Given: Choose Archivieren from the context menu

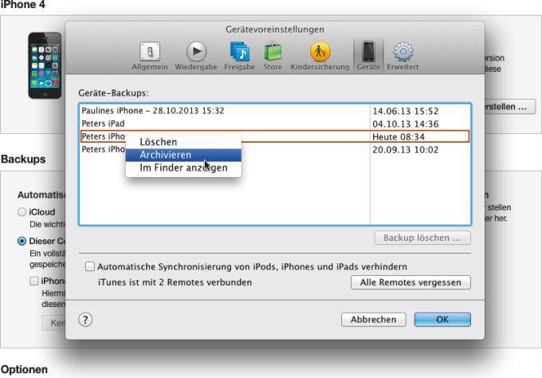Looking at the screenshot, I should [183, 155].
